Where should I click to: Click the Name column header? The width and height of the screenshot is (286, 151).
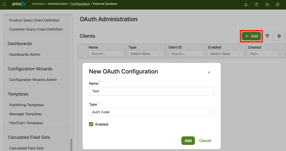[x=93, y=47]
